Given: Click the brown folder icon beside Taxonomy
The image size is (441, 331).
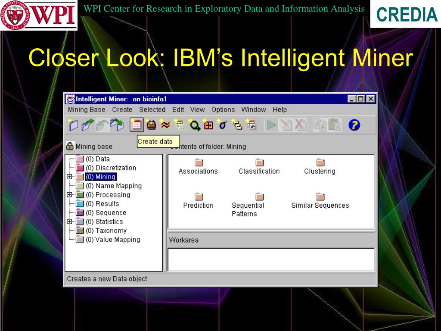Looking at the screenshot, I should [80, 231].
